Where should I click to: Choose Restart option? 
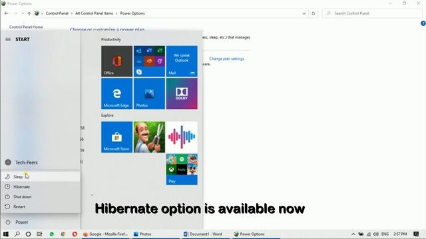click(x=41, y=206)
